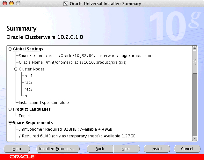Click the scrollbar up arrow
Viewport: 204px width, 160px height.
coord(195,48)
